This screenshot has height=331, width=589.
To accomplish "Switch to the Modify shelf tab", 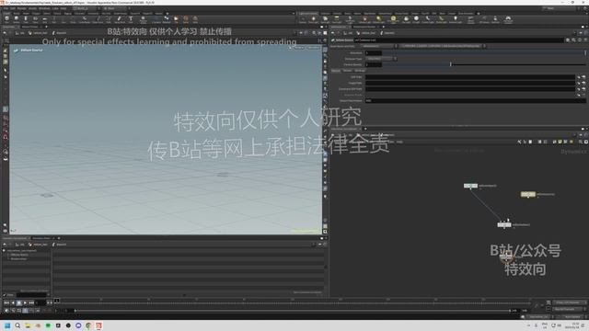I will [x=17, y=13].
